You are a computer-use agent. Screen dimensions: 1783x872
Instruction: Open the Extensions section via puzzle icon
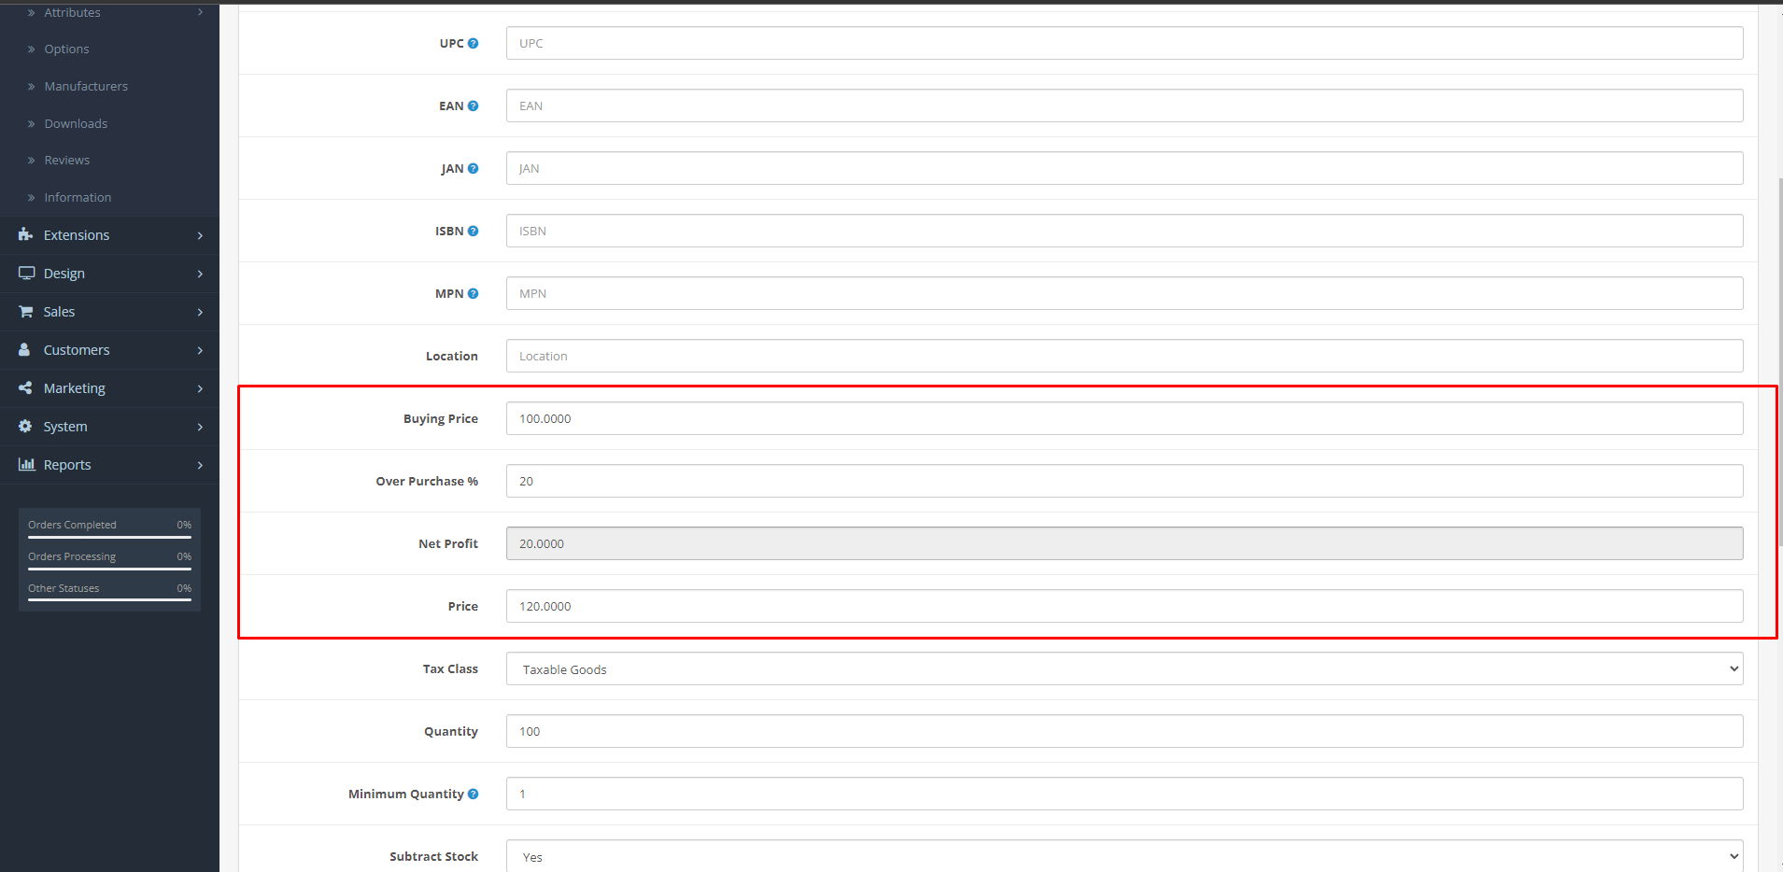(25, 234)
